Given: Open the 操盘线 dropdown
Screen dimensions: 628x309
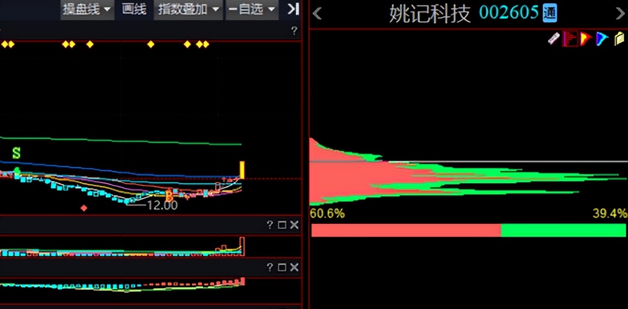Looking at the screenshot, I should click(x=87, y=9).
